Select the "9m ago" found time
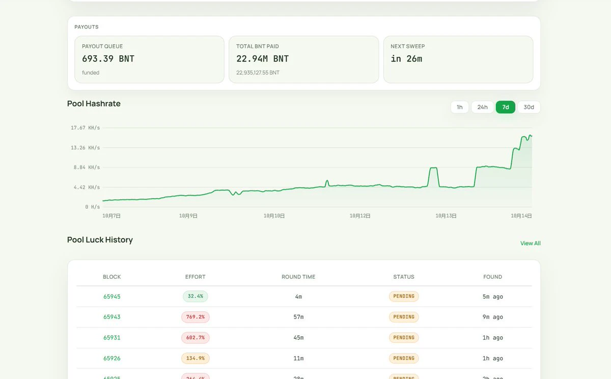Screen dimensions: 611x379 (x=493, y=317)
